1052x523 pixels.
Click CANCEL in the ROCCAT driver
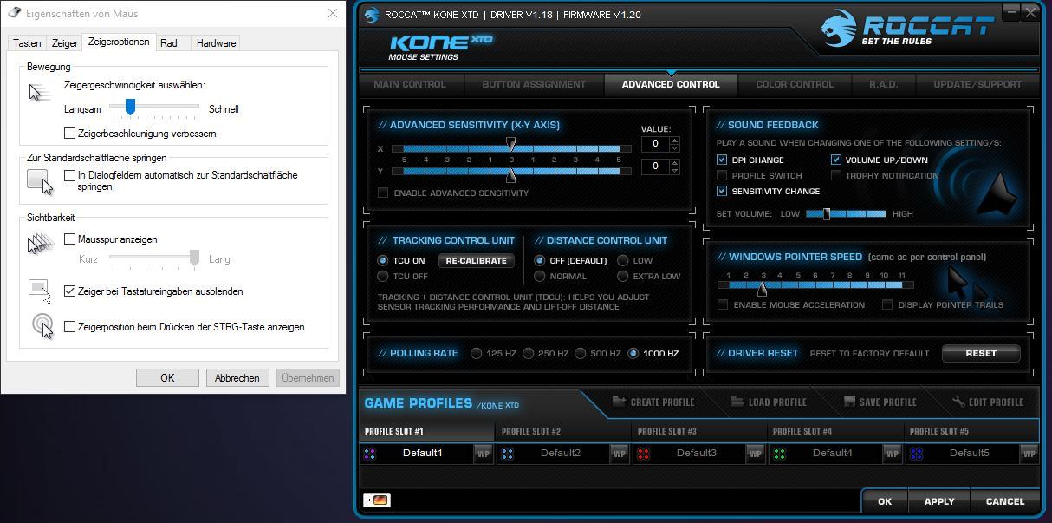pos(1005,501)
